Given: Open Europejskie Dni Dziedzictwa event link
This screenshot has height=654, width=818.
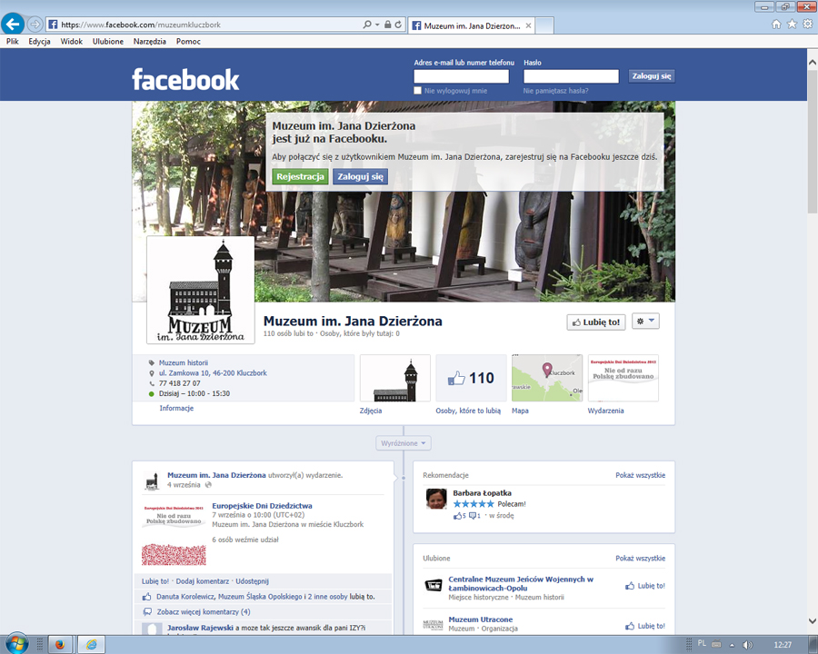Looking at the screenshot, I should coord(262,505).
